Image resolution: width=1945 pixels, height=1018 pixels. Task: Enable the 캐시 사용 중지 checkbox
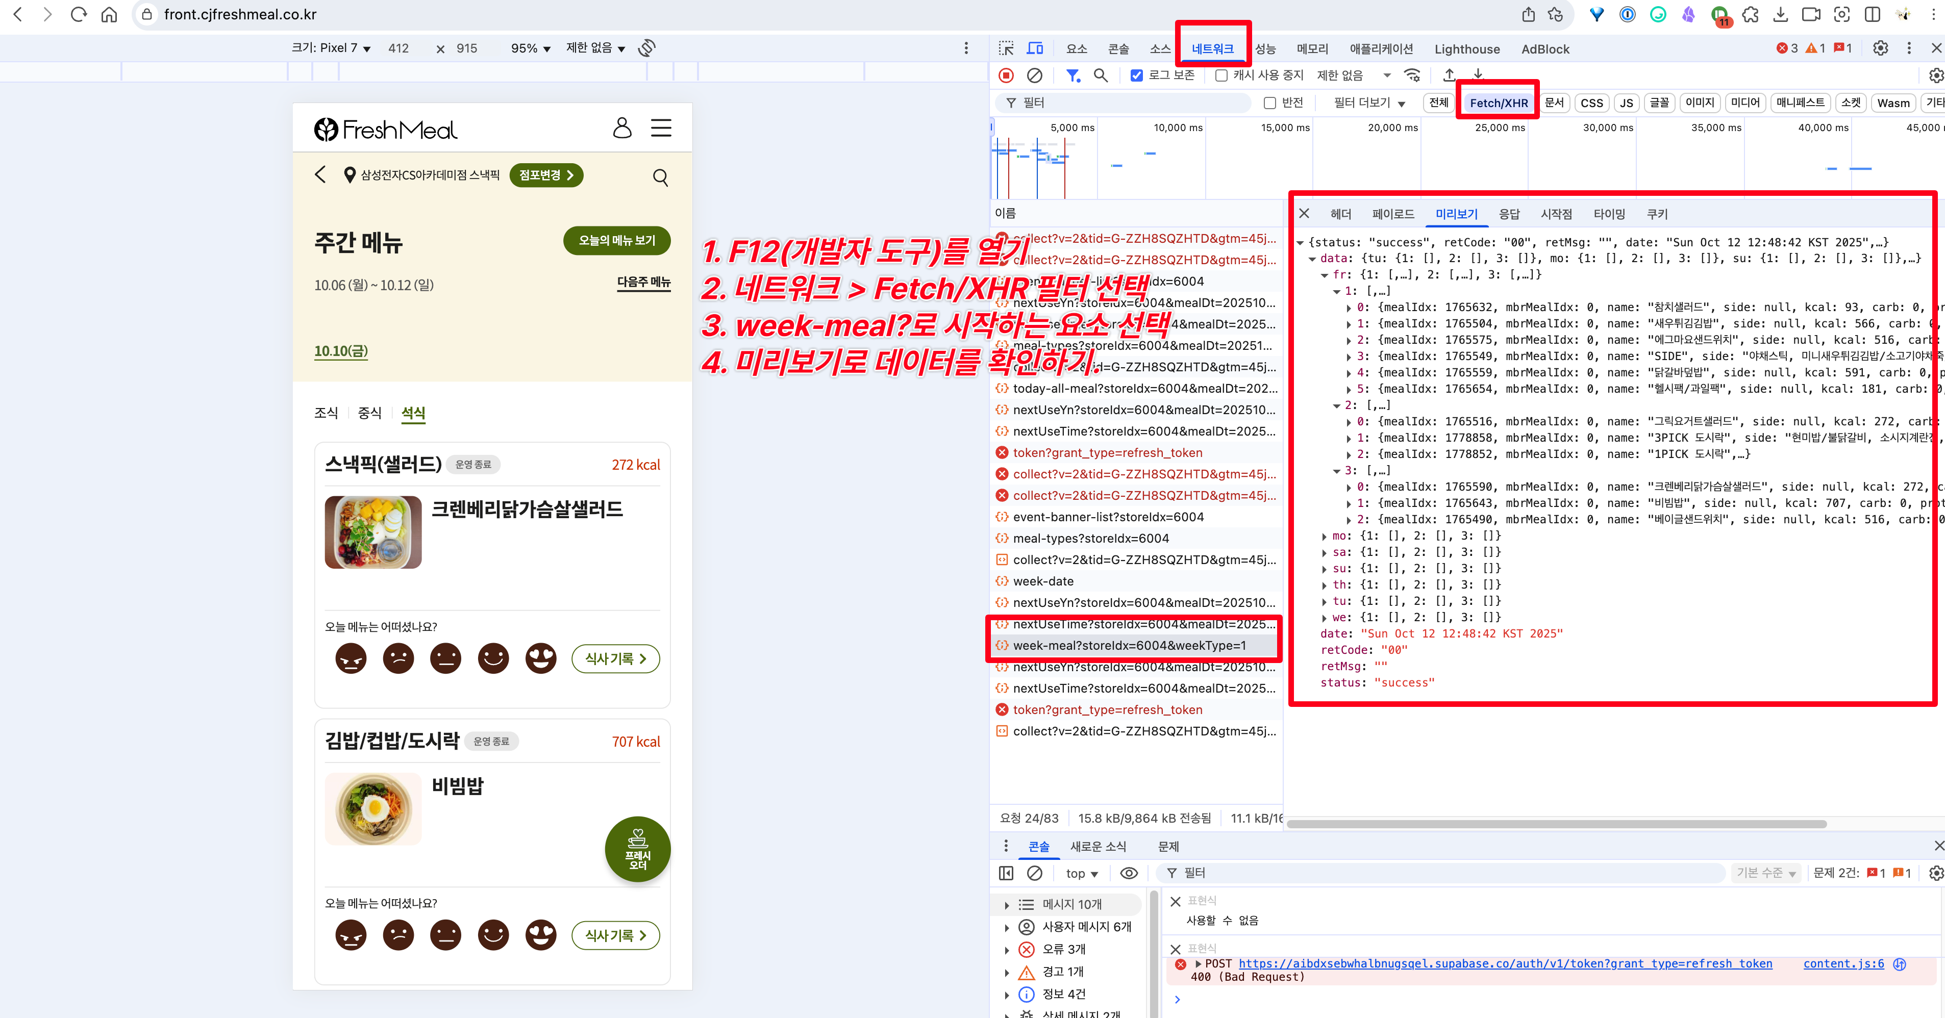(1221, 75)
